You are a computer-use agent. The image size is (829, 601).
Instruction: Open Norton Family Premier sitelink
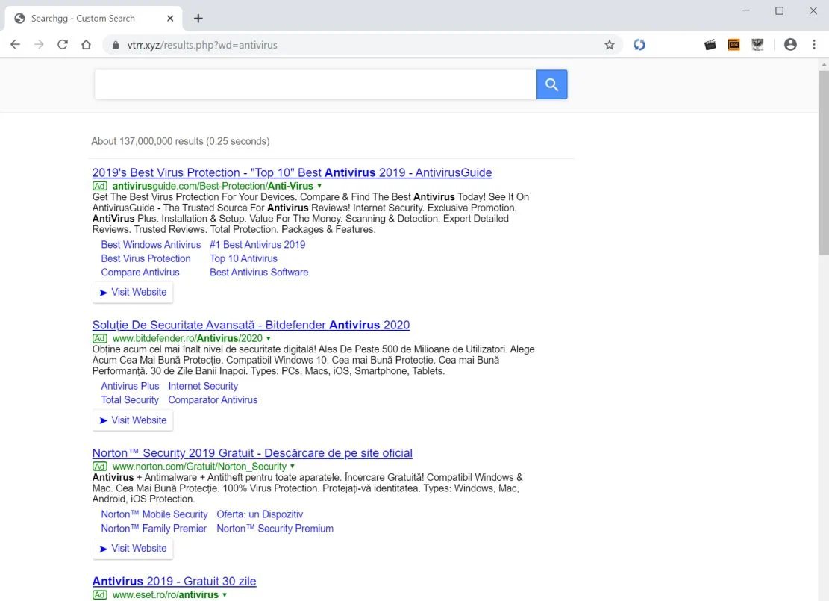154,528
